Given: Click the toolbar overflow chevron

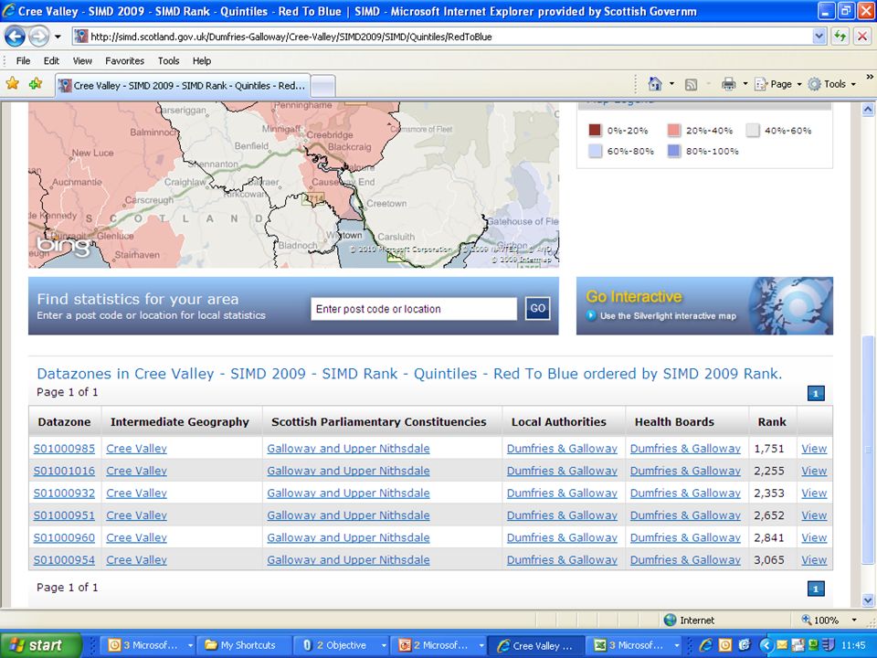Looking at the screenshot, I should pos(870,77).
